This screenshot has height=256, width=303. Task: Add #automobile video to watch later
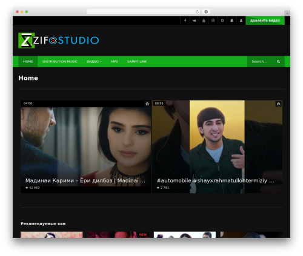279,103
